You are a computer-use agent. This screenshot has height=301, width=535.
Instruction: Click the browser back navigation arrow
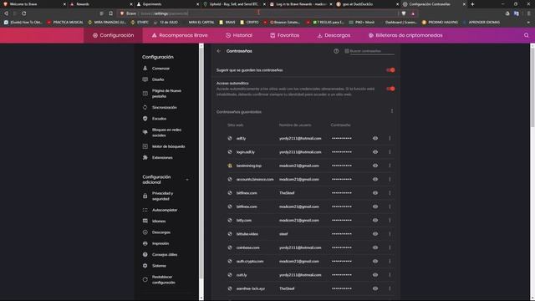coord(6,13)
